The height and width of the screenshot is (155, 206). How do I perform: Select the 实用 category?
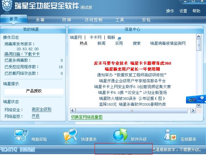119,43
